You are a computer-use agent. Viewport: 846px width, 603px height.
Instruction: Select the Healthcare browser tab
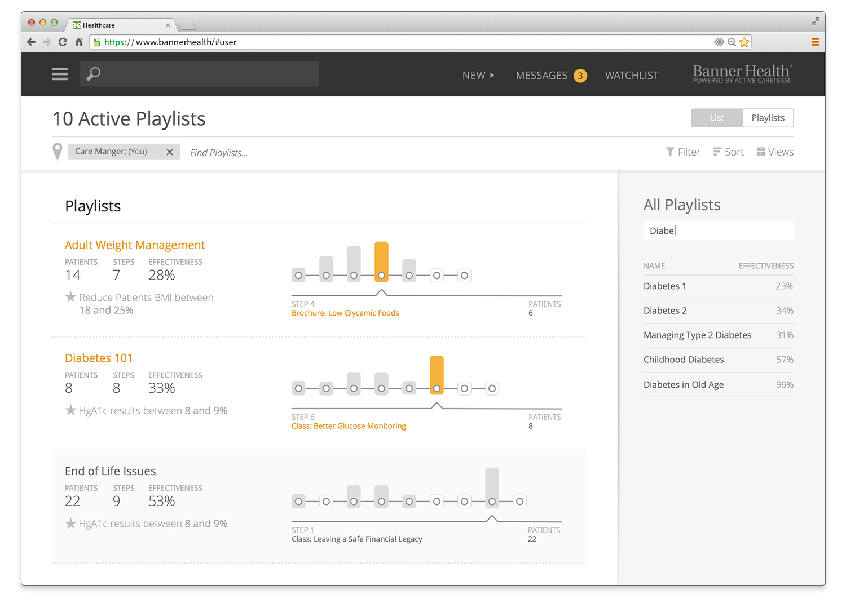(x=121, y=25)
